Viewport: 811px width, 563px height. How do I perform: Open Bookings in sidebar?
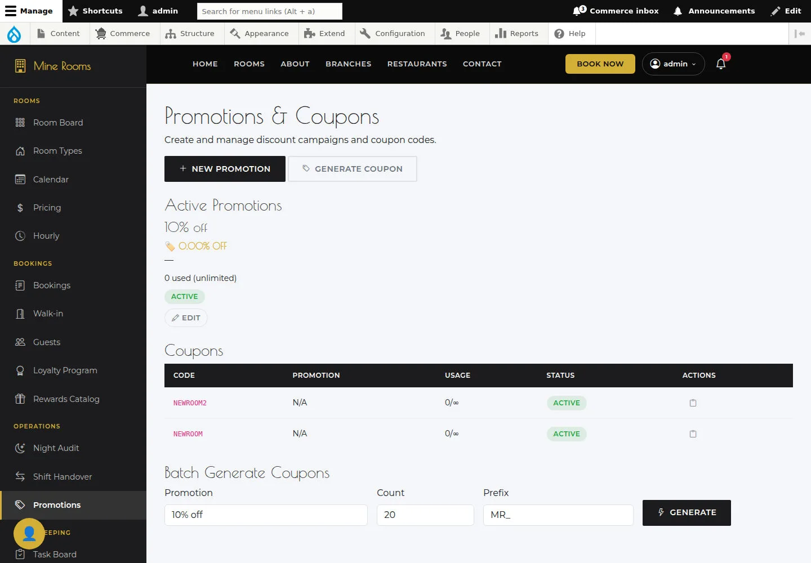[73, 285]
